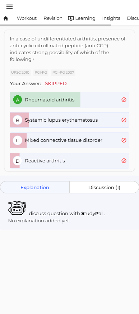This screenshot has width=139, height=314.
Task: Open the Workout tab
Action: click(27, 18)
